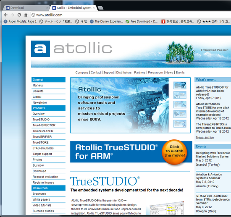Click the blue Atollic 'a' logo

point(40,49)
